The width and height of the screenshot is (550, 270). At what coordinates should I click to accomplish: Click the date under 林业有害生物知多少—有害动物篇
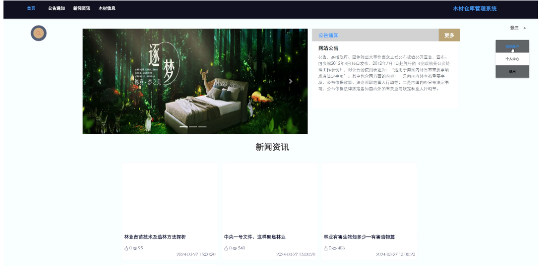[x=396, y=255]
